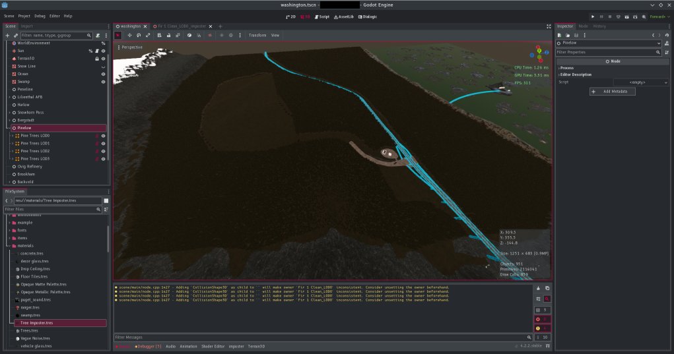This screenshot has height=354, width=674.
Task: Load an existing resource in Inspector
Action: coord(568,35)
